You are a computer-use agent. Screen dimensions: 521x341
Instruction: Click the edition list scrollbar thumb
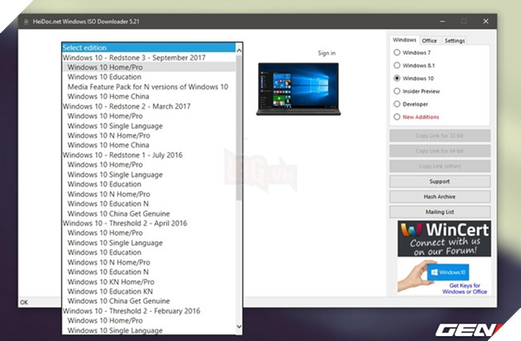pos(239,128)
